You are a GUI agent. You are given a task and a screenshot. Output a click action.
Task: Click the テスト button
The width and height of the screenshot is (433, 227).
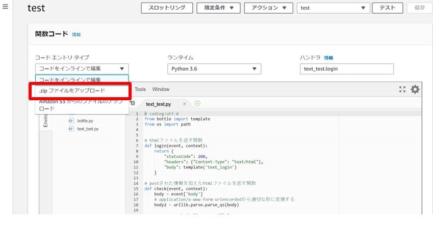point(387,8)
